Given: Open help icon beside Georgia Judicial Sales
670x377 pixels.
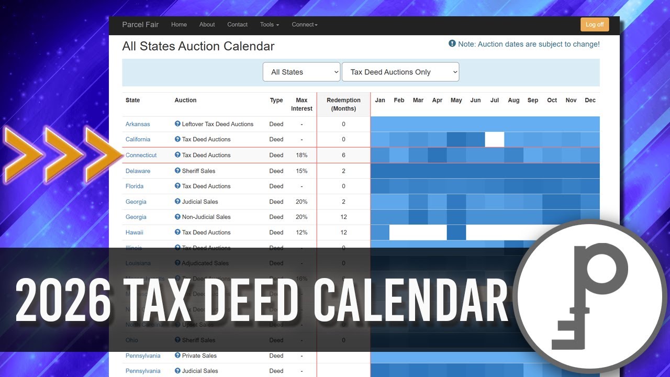Looking at the screenshot, I should pos(177,202).
